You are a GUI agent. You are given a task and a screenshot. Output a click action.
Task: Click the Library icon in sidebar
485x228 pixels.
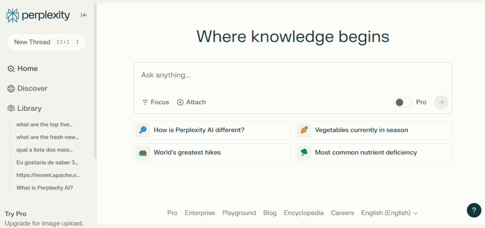(11, 108)
